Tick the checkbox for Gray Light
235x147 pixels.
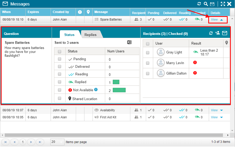point(148,52)
